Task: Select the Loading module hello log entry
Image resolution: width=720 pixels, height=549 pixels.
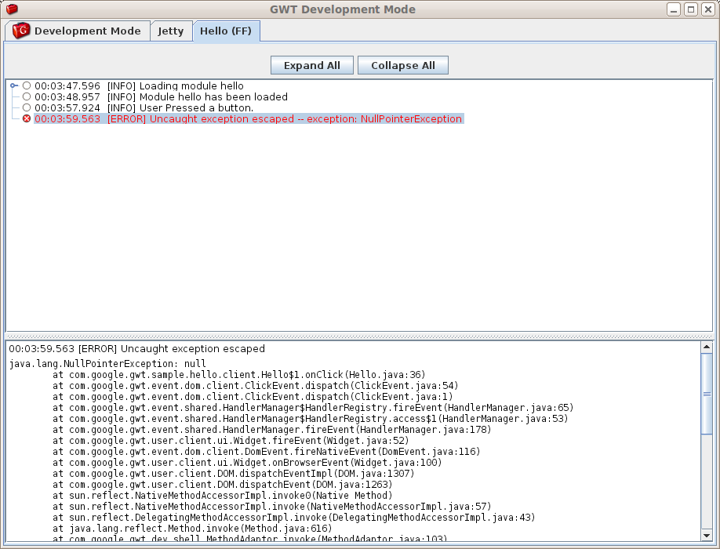Action: click(x=139, y=85)
